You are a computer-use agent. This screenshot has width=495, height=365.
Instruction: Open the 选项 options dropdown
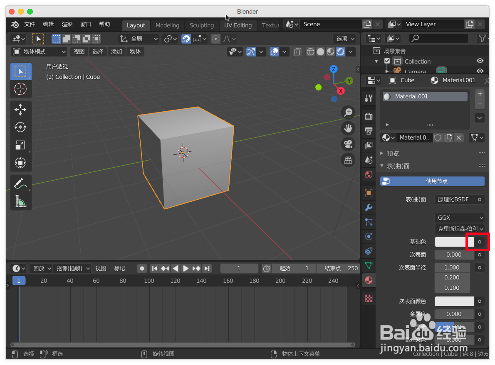[345, 39]
